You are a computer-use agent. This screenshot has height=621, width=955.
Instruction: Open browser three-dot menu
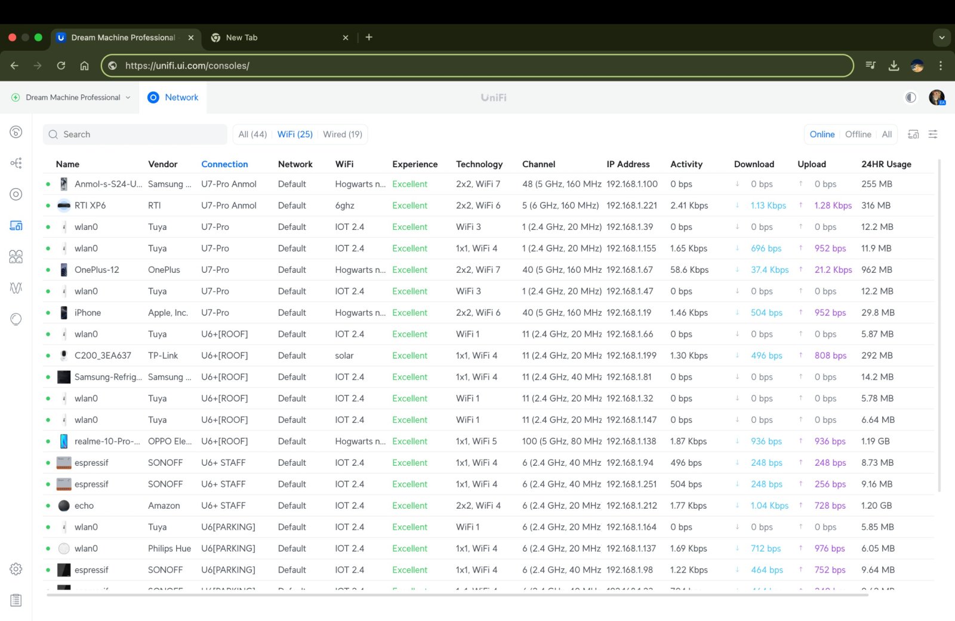tap(941, 66)
